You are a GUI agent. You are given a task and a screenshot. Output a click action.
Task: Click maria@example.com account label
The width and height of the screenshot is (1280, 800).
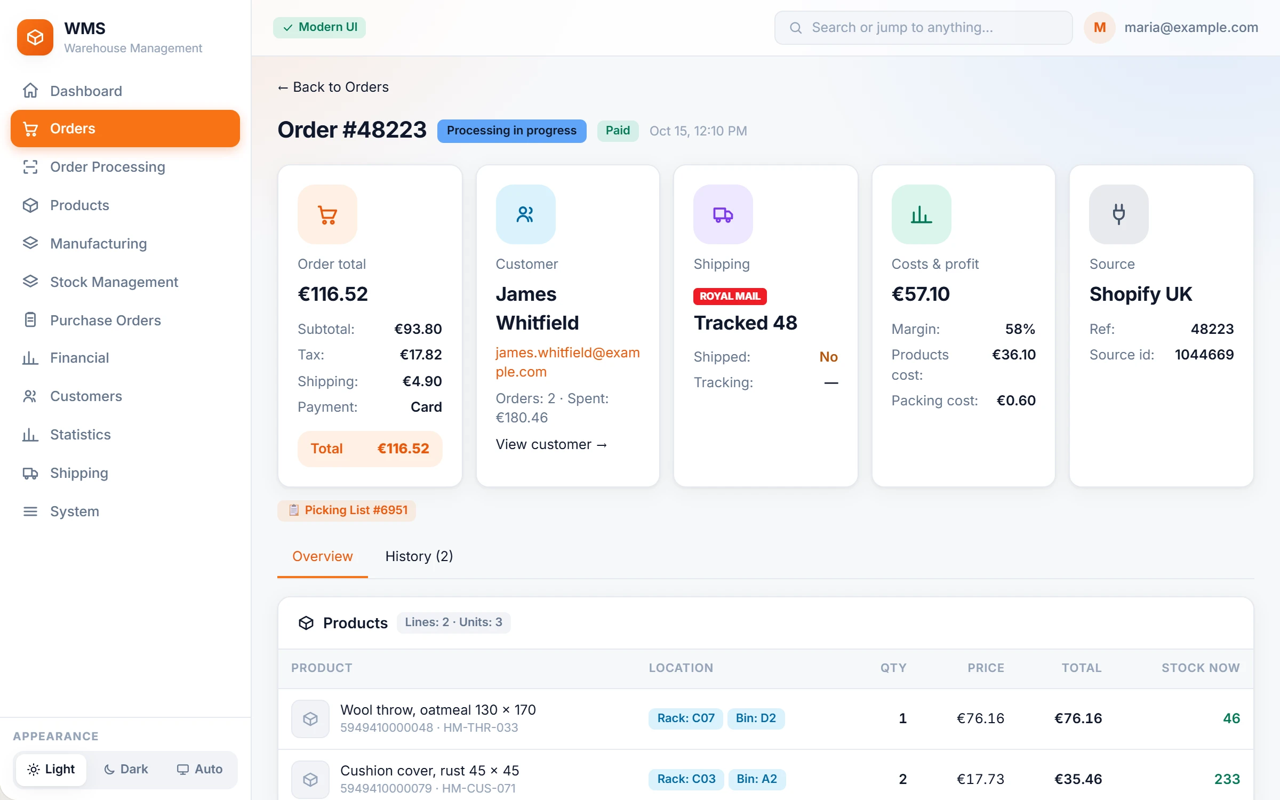(1191, 28)
